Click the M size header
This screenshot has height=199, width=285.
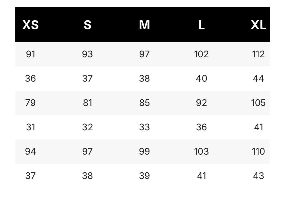click(144, 25)
